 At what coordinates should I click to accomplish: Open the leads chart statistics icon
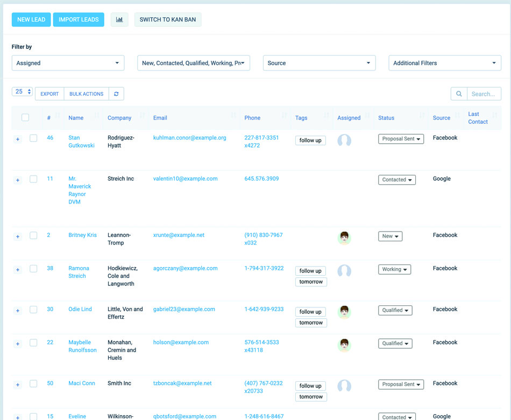click(x=119, y=19)
